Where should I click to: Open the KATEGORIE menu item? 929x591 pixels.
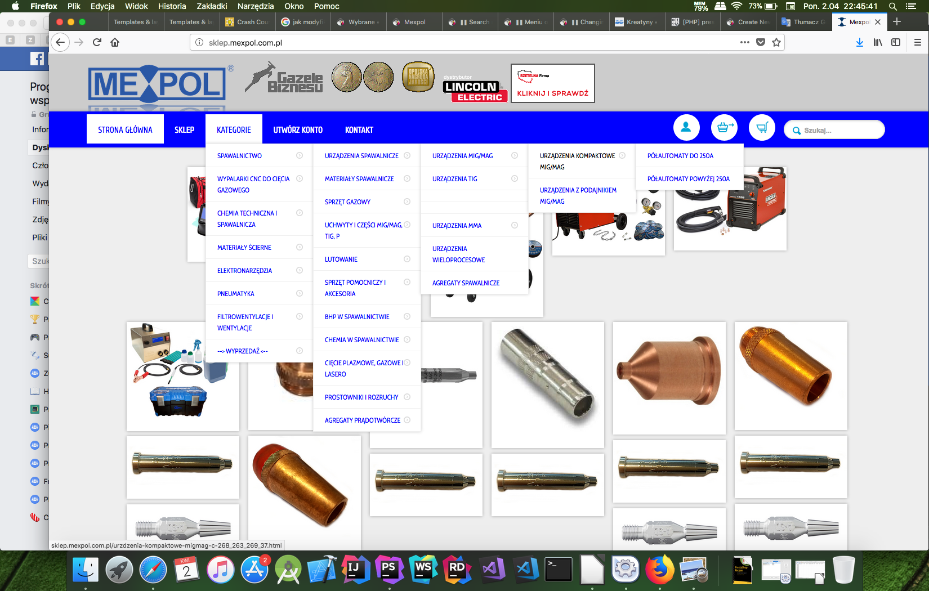click(x=234, y=129)
